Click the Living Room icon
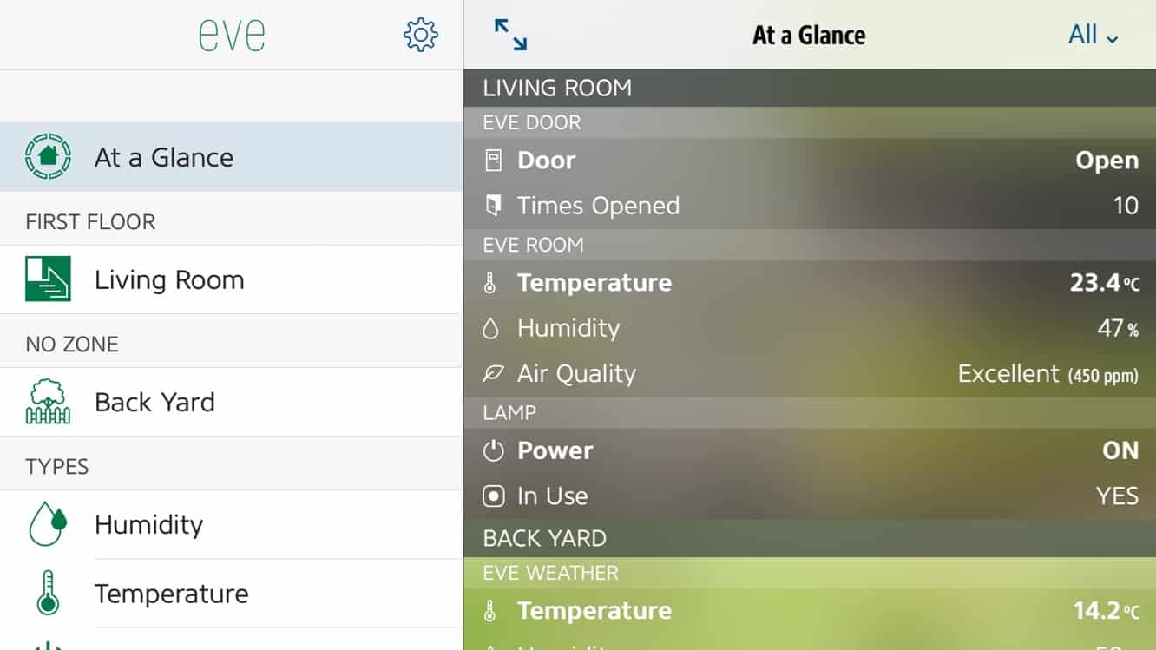This screenshot has width=1156, height=650. [x=48, y=279]
